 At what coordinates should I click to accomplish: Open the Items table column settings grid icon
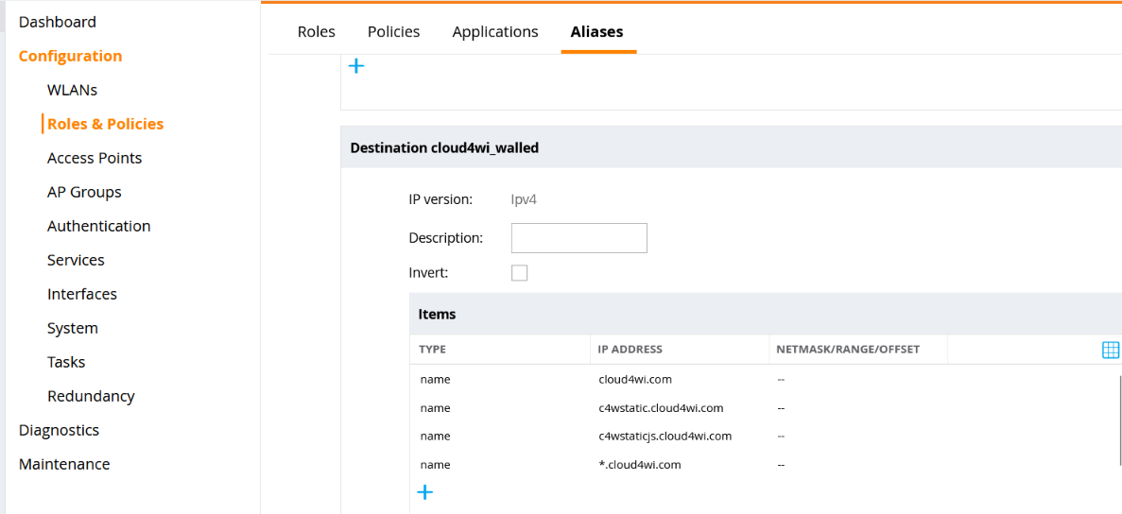(x=1111, y=350)
